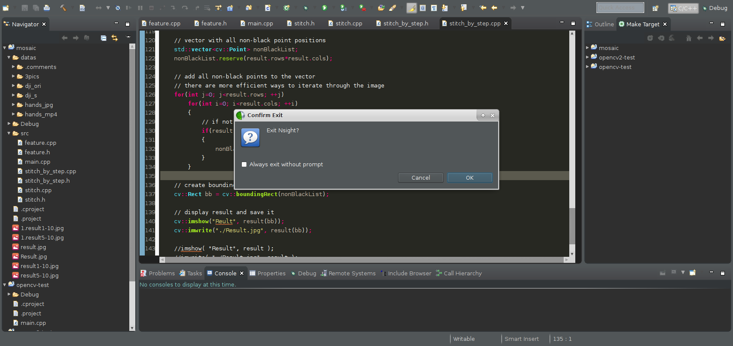Click the build hammer icon
This screenshot has width=733, height=346.
click(x=63, y=8)
